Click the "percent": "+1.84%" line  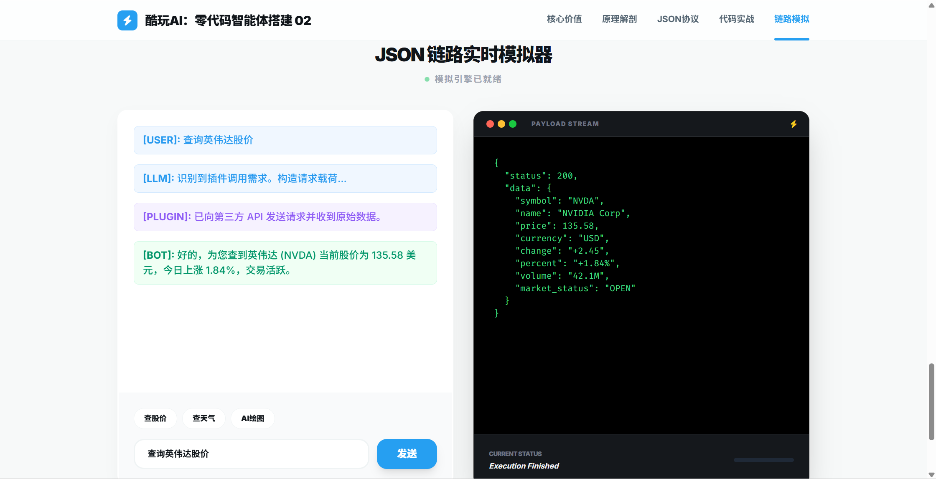567,264
